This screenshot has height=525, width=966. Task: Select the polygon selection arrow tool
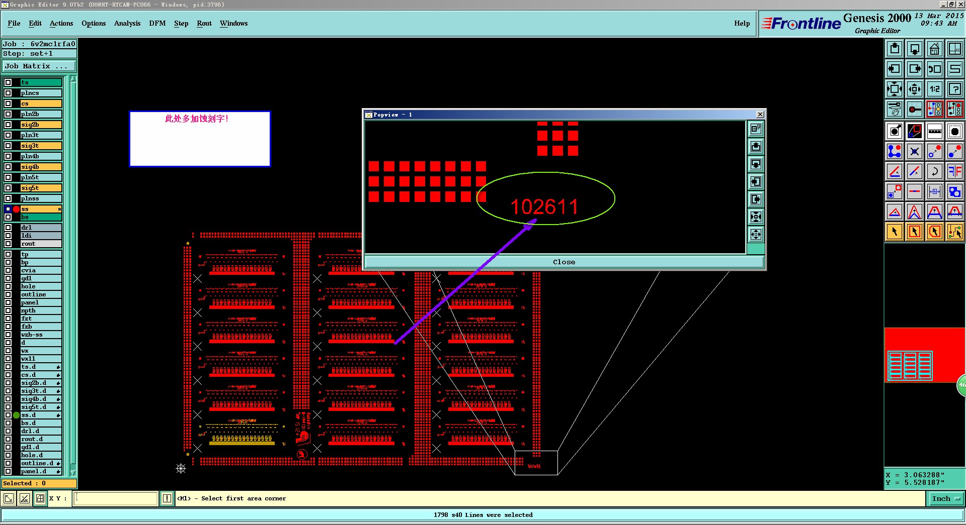click(935, 232)
